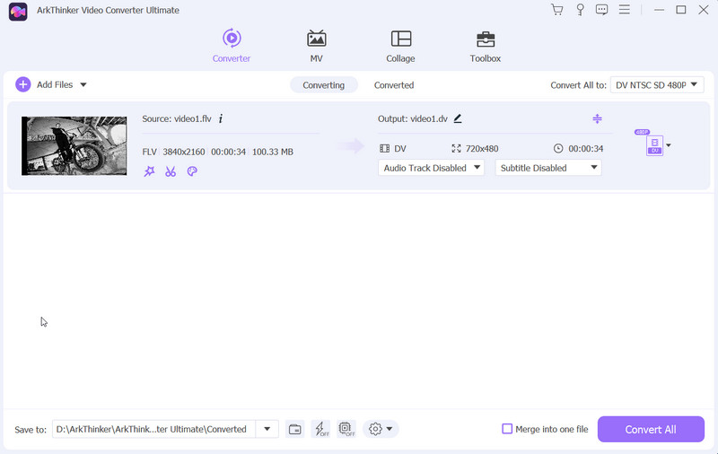Click the Source: video1.flv text
This screenshot has width=718, height=454.
coord(177,119)
